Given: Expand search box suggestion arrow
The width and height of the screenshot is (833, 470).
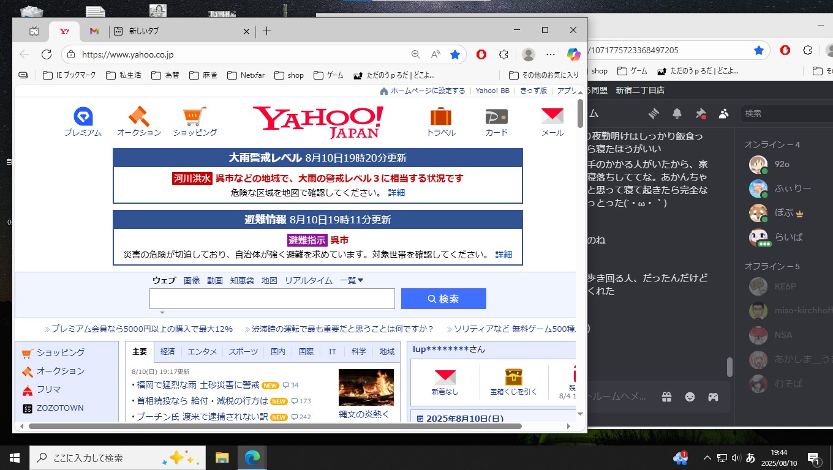Looking at the screenshot, I should point(162,313).
